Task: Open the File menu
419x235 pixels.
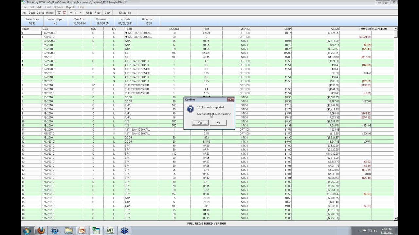Action: coord(25,7)
